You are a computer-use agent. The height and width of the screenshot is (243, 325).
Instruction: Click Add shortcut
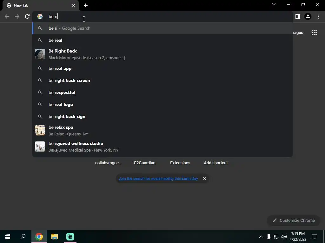pos(216,163)
